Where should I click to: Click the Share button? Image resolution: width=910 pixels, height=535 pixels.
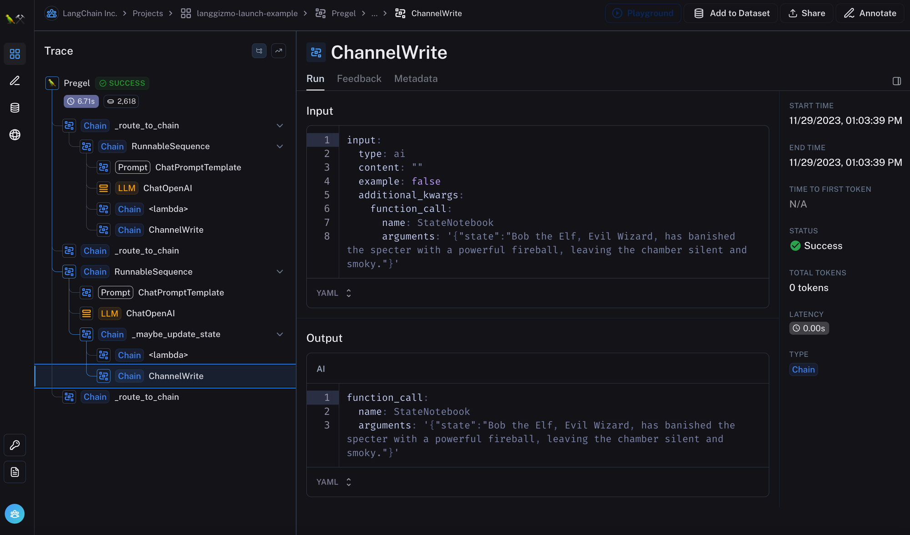coord(807,13)
